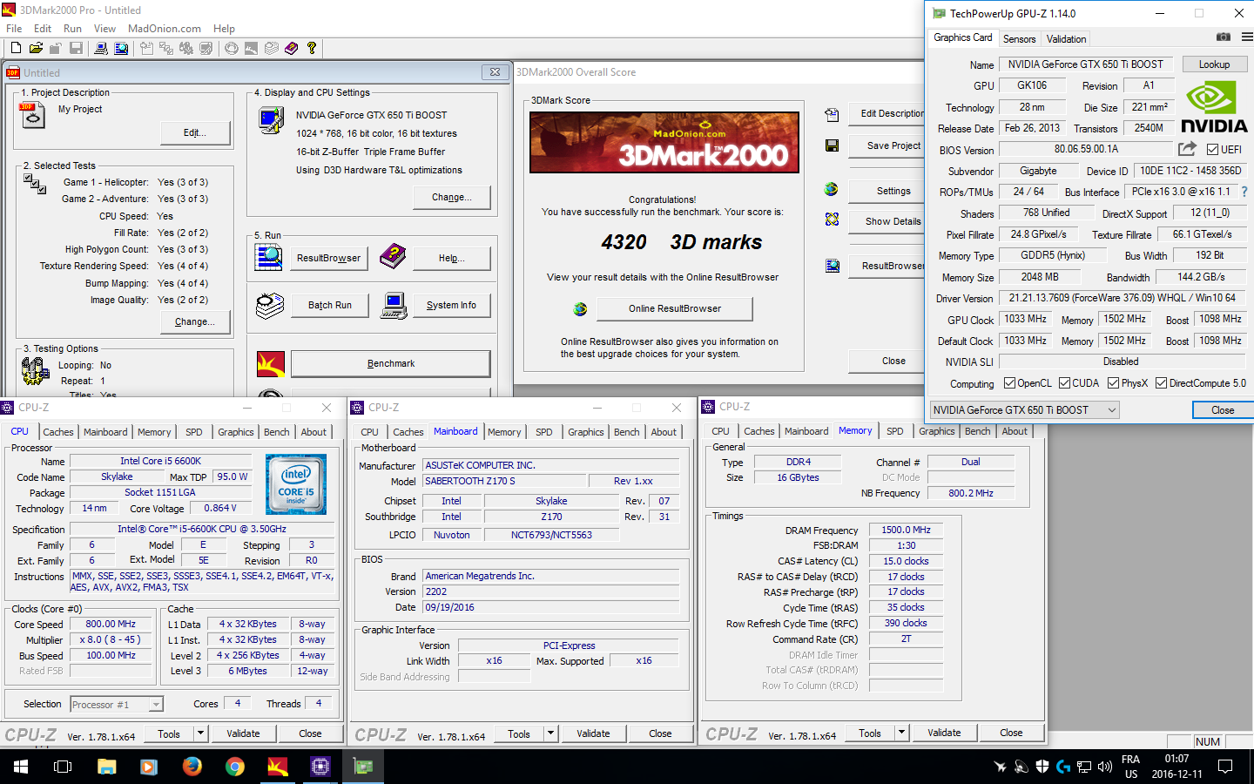
Task: Open the SPD tab in CPU-Z Memory window
Action: click(894, 431)
